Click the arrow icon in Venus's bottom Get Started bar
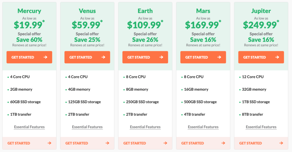This screenshot has height=152, width=292. [107, 143]
